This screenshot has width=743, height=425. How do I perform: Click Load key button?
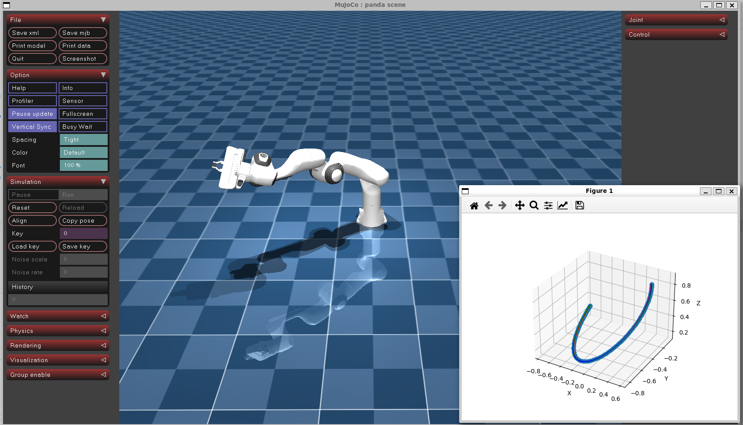tap(32, 246)
